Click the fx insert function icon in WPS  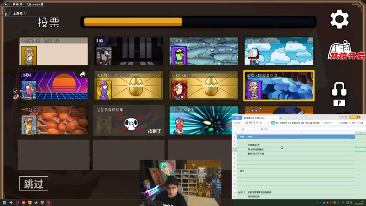point(266,129)
